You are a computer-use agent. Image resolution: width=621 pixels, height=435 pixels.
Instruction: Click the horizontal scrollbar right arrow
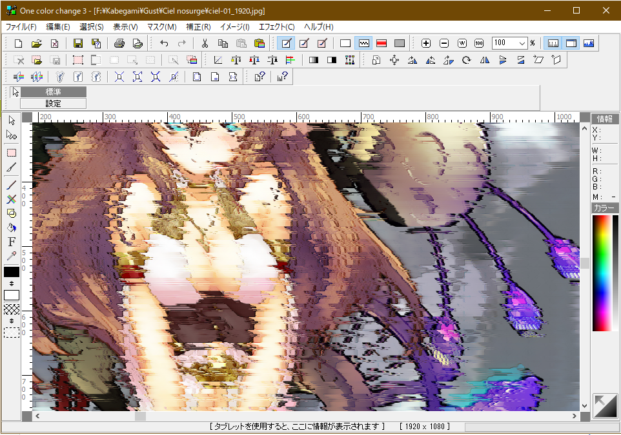tap(575, 416)
